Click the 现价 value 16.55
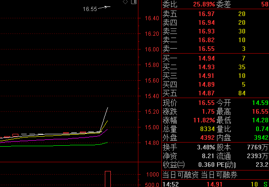Viewport: 269px width, 187px height. [x=206, y=103]
